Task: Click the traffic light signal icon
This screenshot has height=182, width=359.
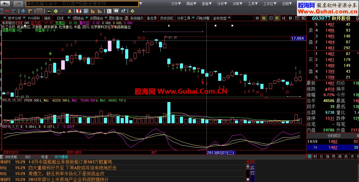Action: point(49,11)
